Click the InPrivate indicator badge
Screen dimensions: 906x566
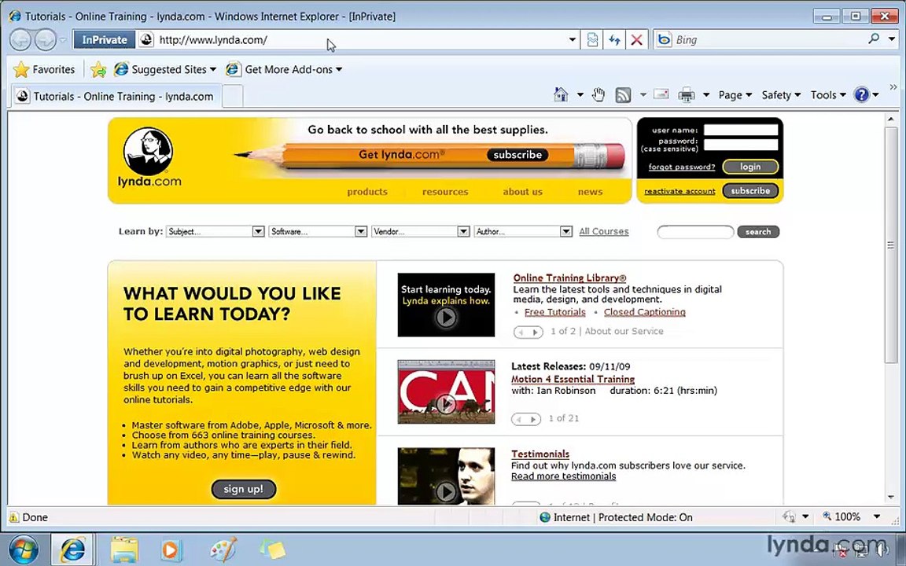tap(104, 40)
